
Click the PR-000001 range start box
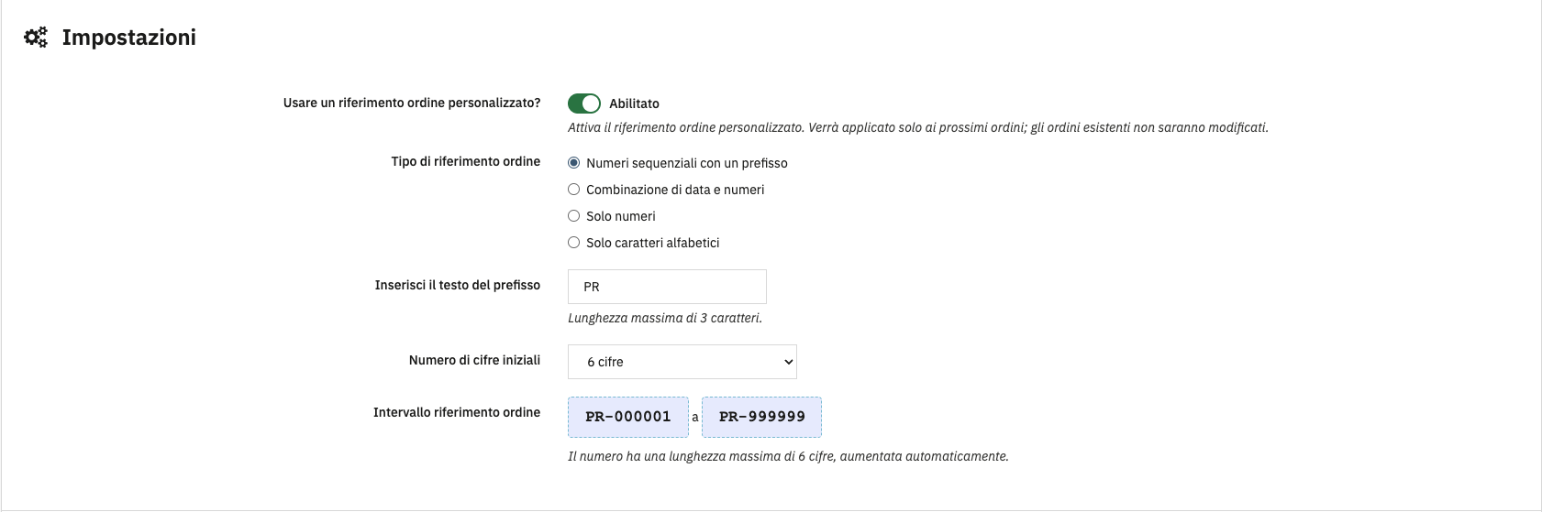coord(628,417)
